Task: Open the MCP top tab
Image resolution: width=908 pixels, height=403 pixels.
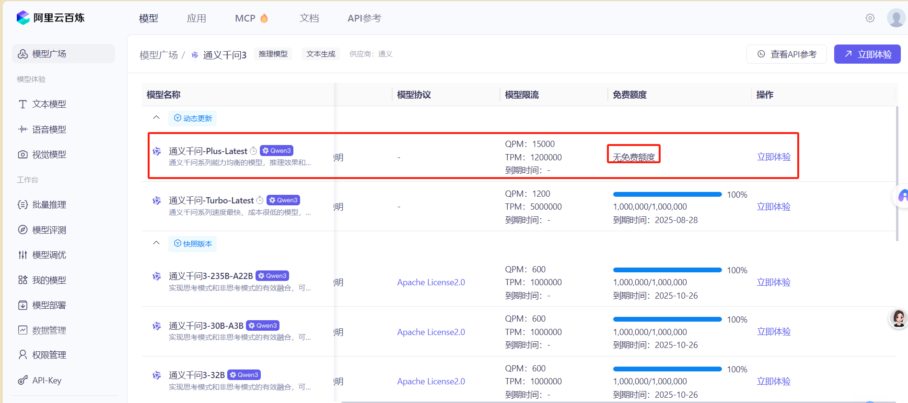Action: 251,18
